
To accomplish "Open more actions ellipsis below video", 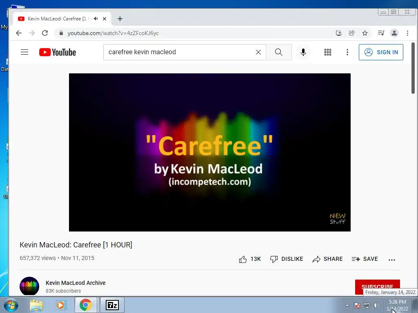I will click(x=391, y=260).
